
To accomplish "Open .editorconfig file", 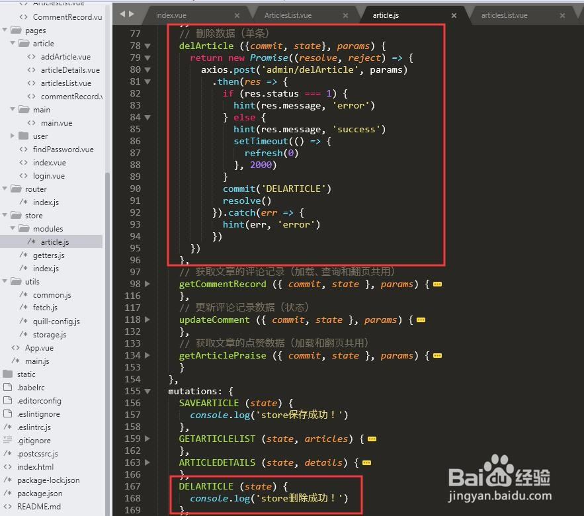I will [x=39, y=400].
